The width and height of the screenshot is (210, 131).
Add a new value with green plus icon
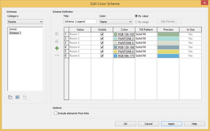point(57,48)
